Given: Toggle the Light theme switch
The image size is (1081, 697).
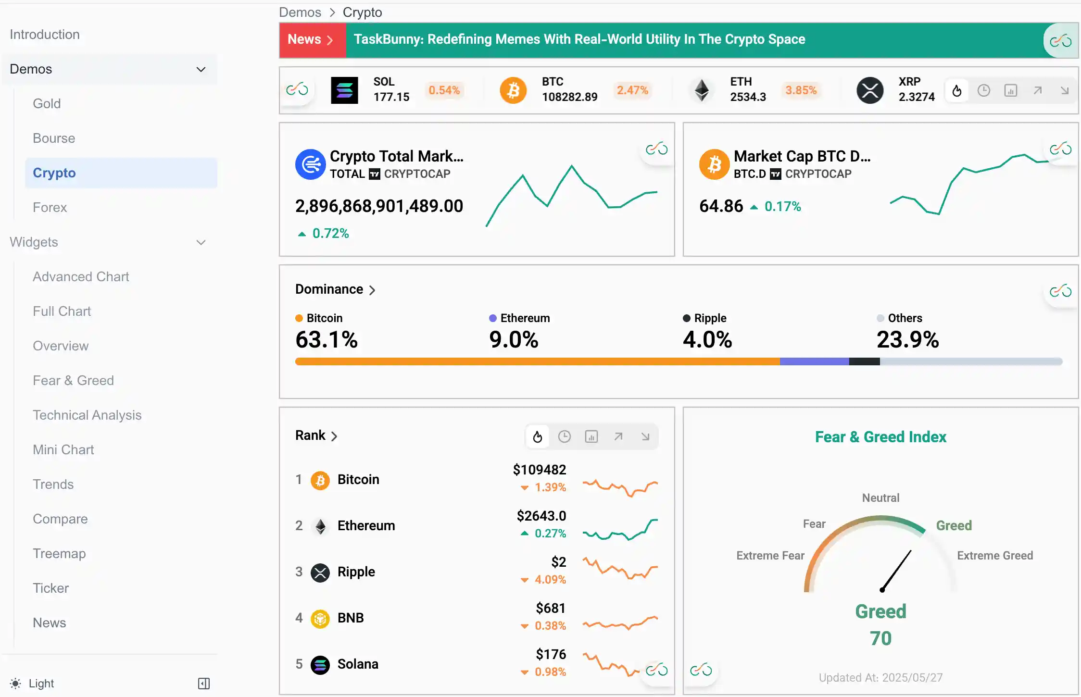Looking at the screenshot, I should (x=33, y=683).
